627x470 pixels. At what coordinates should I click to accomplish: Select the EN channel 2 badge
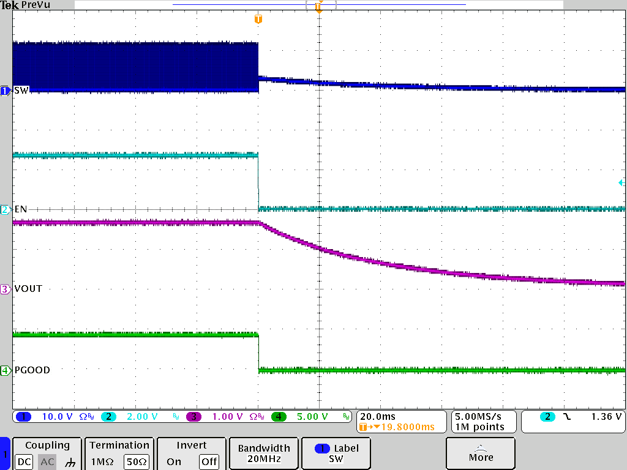[6, 209]
